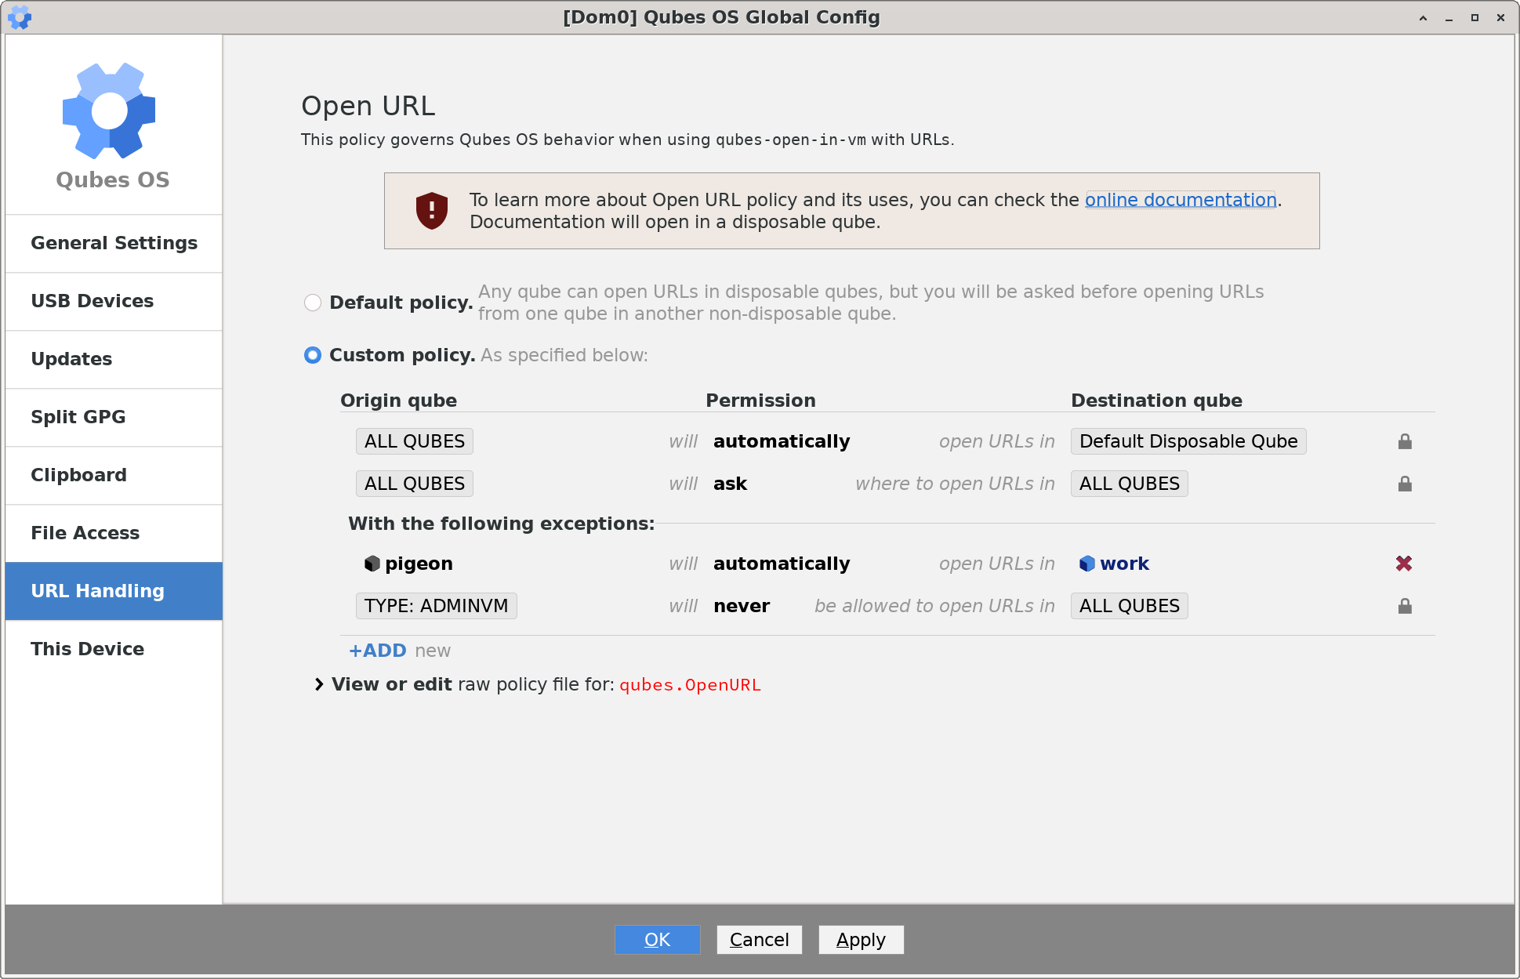The height and width of the screenshot is (979, 1520).
Task: Click the Cancel button
Action: click(x=759, y=940)
